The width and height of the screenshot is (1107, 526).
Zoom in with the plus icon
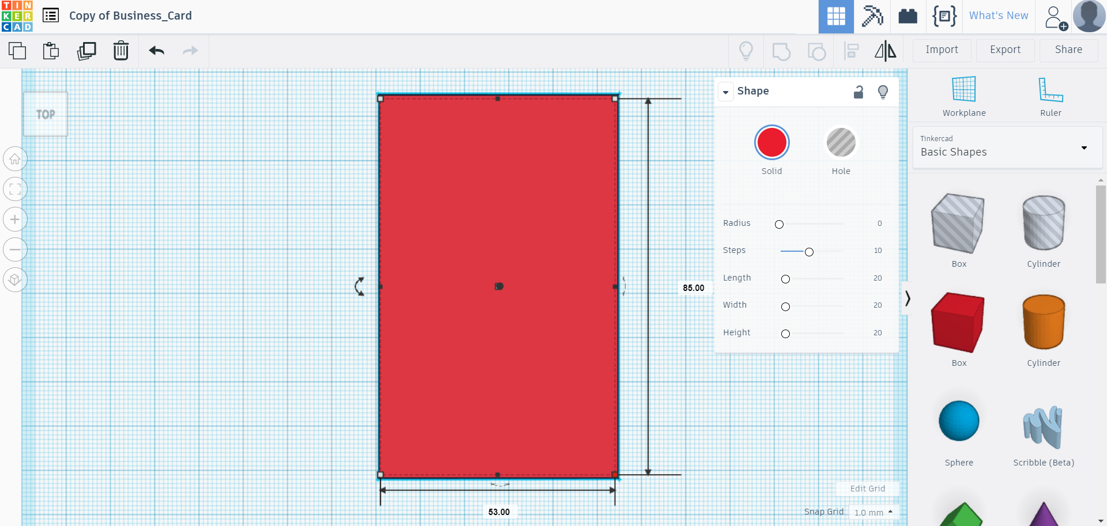[15, 220]
